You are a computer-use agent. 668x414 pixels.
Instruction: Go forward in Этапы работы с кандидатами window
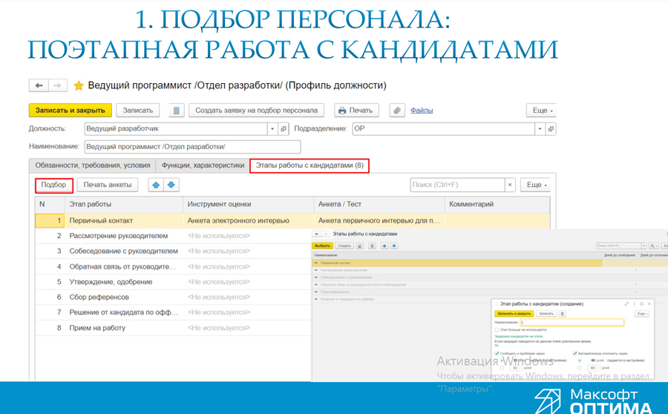pos(326,234)
